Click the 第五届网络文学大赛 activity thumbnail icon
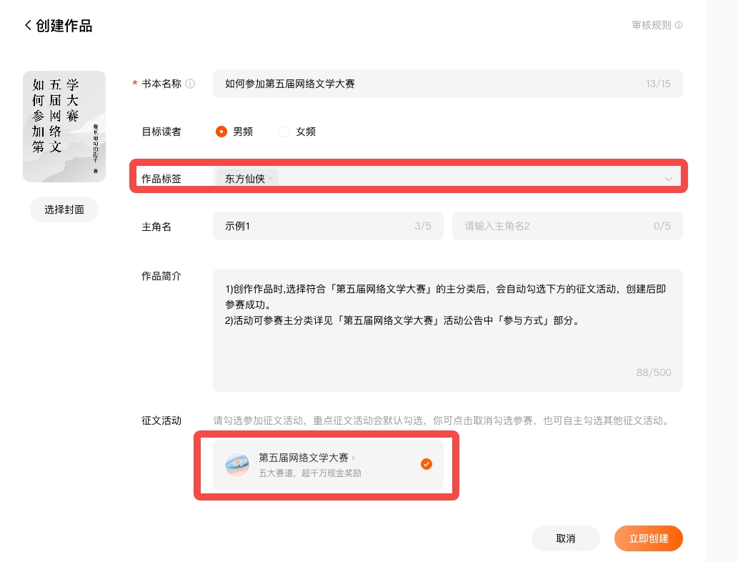The image size is (738, 562). pos(237,465)
